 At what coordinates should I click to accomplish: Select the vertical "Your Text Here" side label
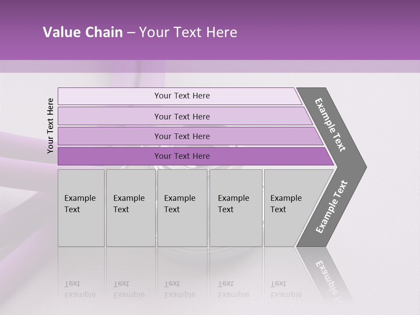[x=50, y=126]
